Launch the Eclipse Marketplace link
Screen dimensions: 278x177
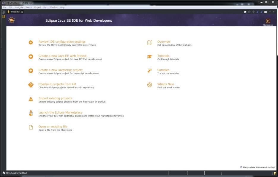coord(61,112)
